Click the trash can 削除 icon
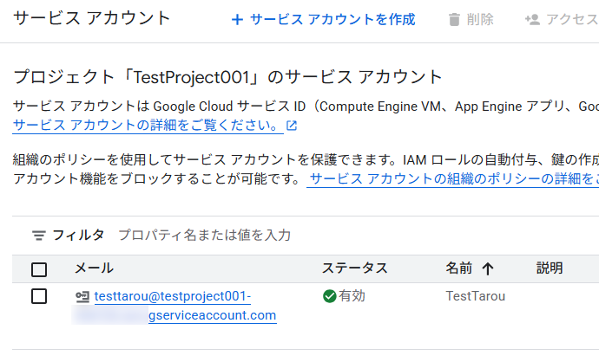599x362 pixels. click(x=454, y=20)
